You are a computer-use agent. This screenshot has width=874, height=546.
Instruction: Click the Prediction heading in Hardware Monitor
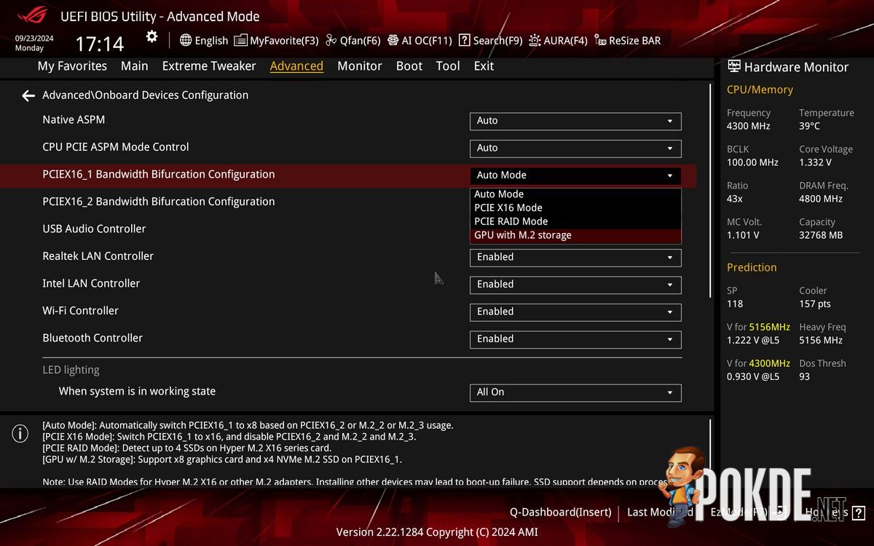click(x=752, y=267)
